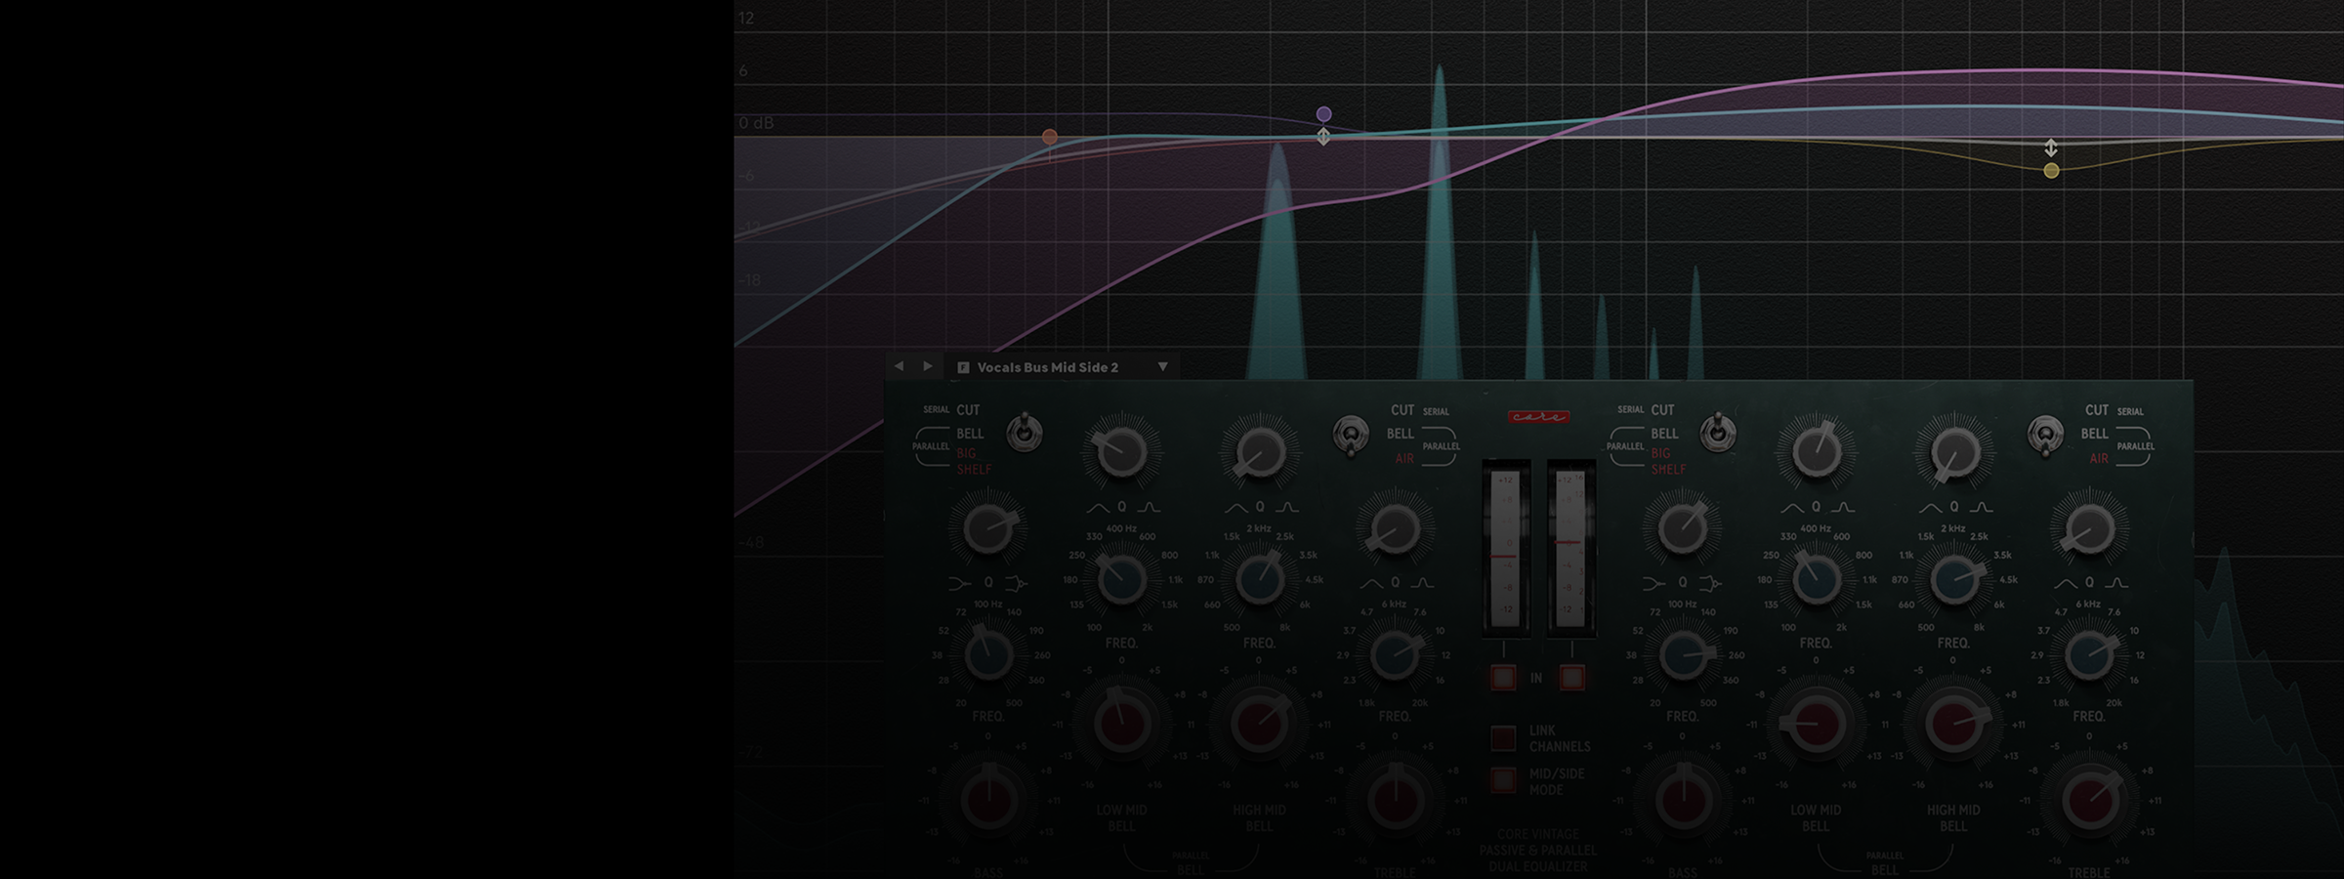Image resolution: width=2344 pixels, height=879 pixels.
Task: Click the left channel High Mid frequency knob
Action: [x=1259, y=580]
